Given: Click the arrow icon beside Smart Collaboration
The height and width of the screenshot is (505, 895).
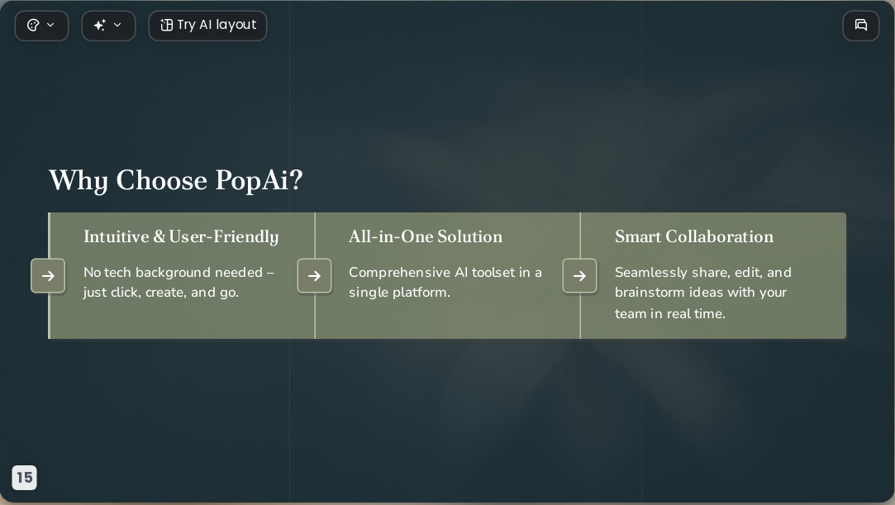Looking at the screenshot, I should point(580,276).
